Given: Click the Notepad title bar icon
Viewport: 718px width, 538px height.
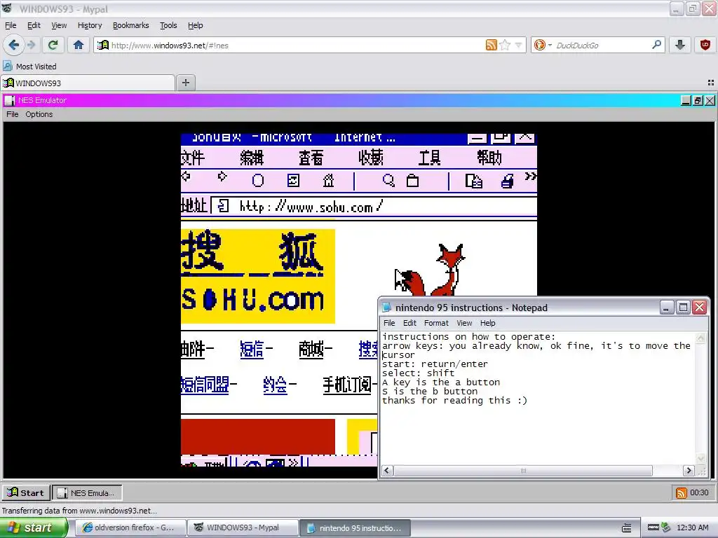Looking at the screenshot, I should click(387, 308).
